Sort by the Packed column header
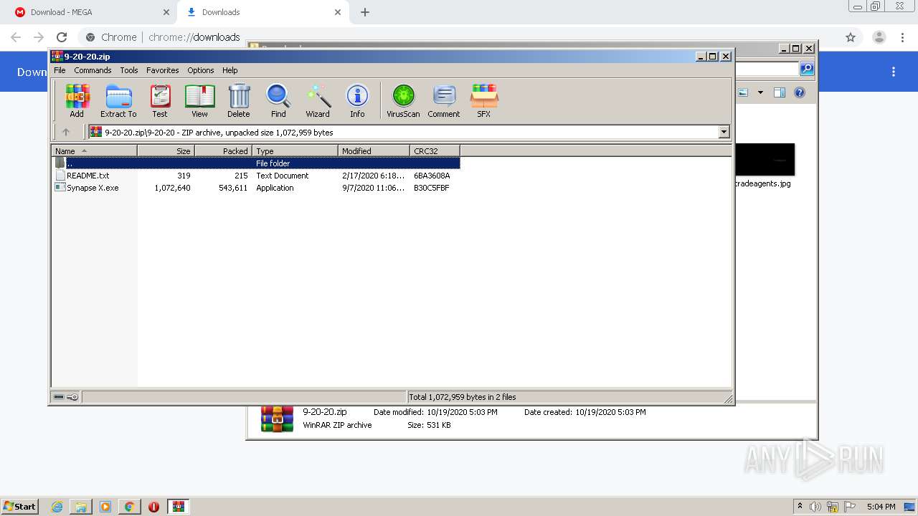Image resolution: width=918 pixels, height=516 pixels. point(223,150)
